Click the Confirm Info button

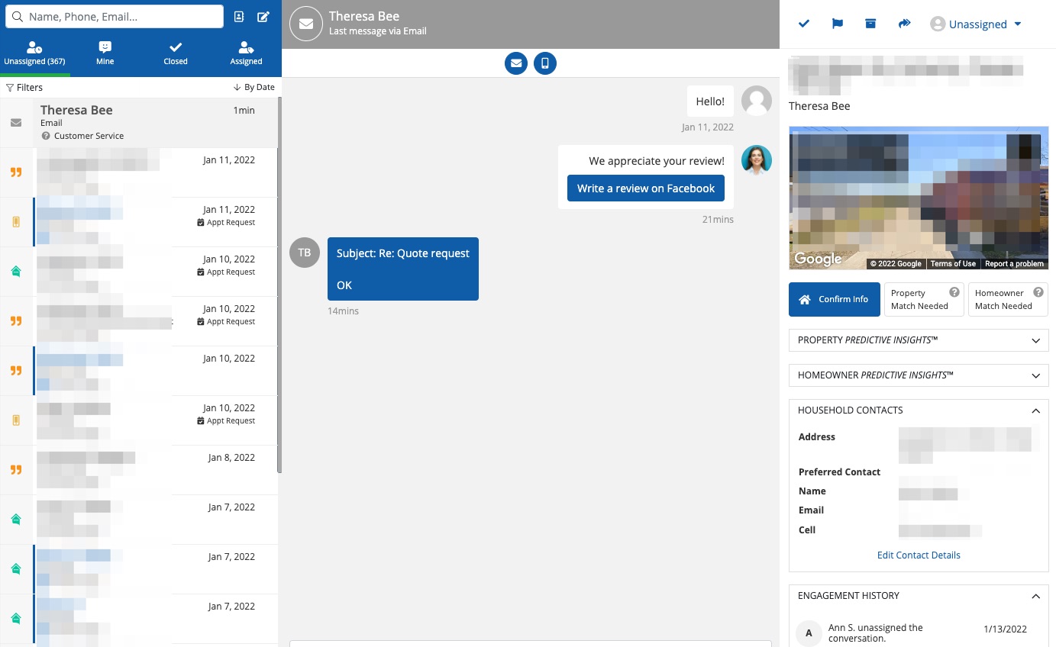pos(834,299)
